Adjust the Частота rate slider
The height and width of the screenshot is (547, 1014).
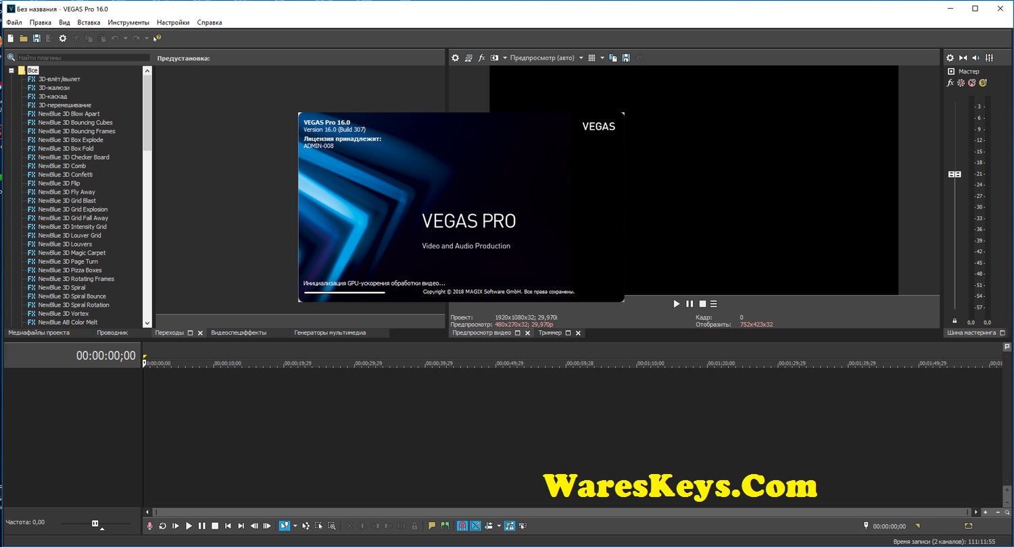coord(95,523)
